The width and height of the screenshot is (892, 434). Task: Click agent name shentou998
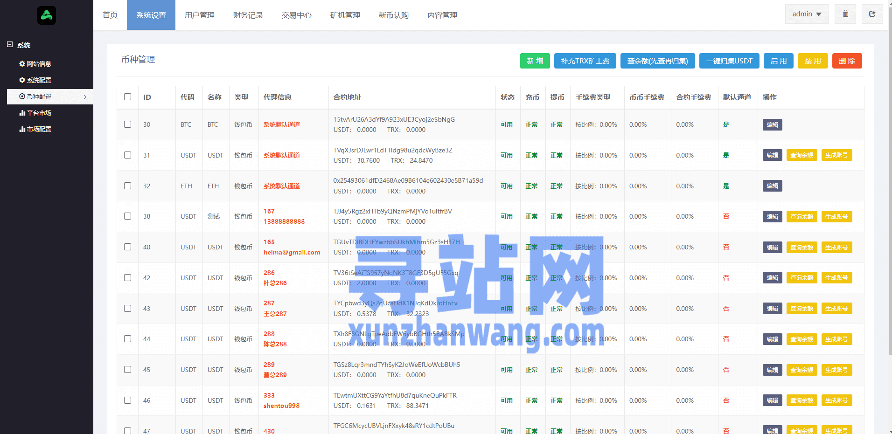281,406
